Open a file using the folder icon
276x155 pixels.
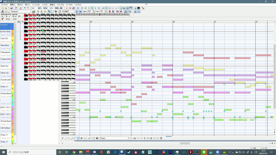[6, 8]
